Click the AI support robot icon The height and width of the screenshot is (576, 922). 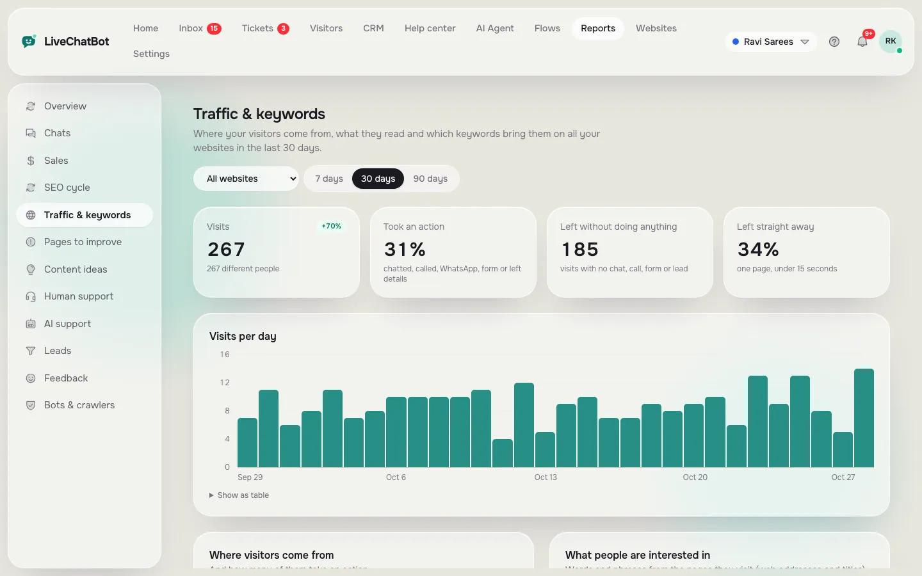(31, 324)
